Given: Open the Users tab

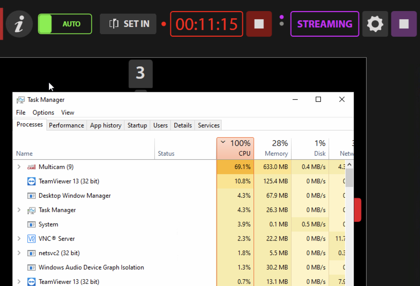Looking at the screenshot, I should pos(160,125).
